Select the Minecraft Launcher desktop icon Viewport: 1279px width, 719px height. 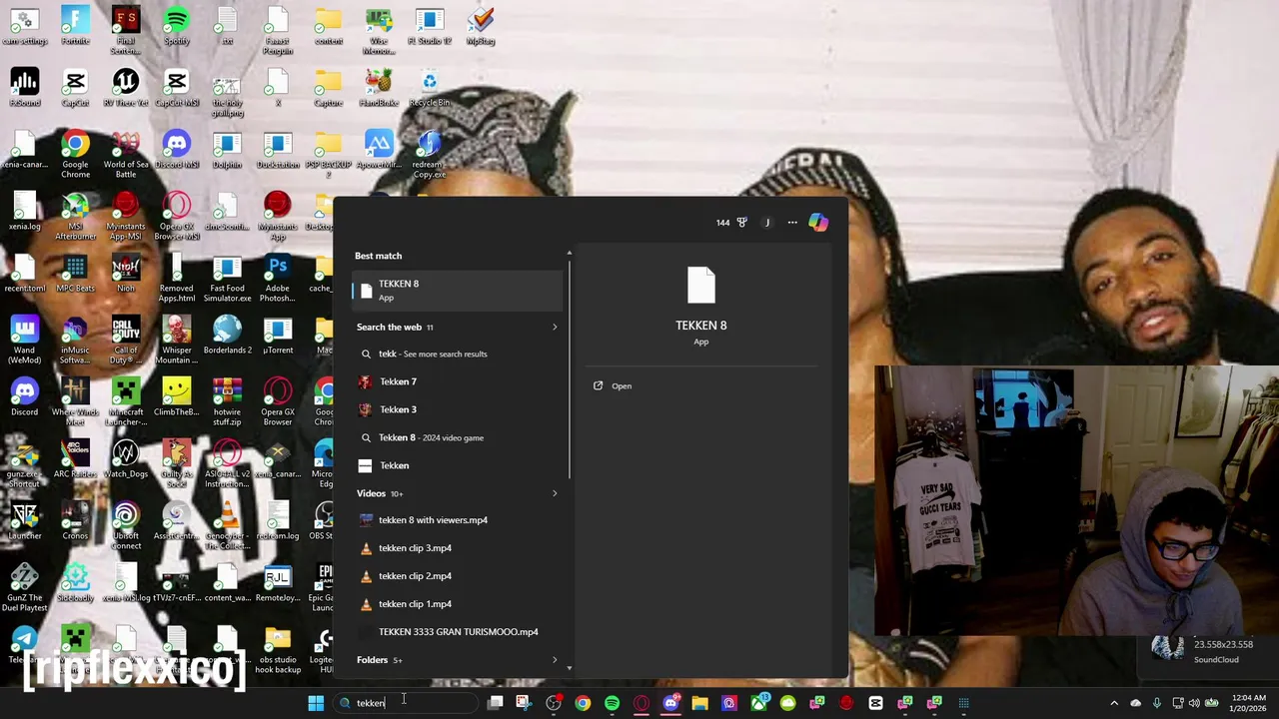(126, 402)
